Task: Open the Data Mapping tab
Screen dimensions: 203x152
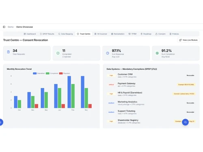Action: (x=65, y=34)
